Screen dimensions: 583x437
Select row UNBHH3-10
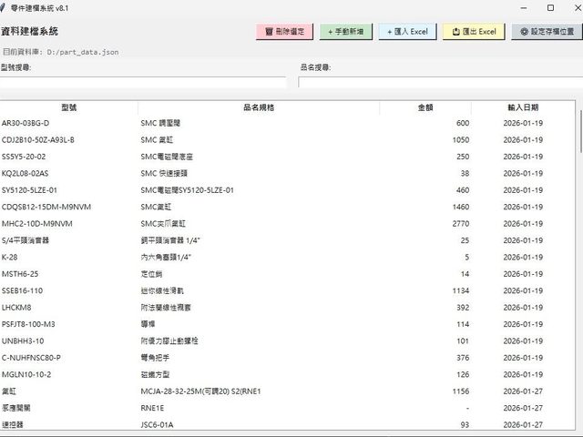coord(288,340)
